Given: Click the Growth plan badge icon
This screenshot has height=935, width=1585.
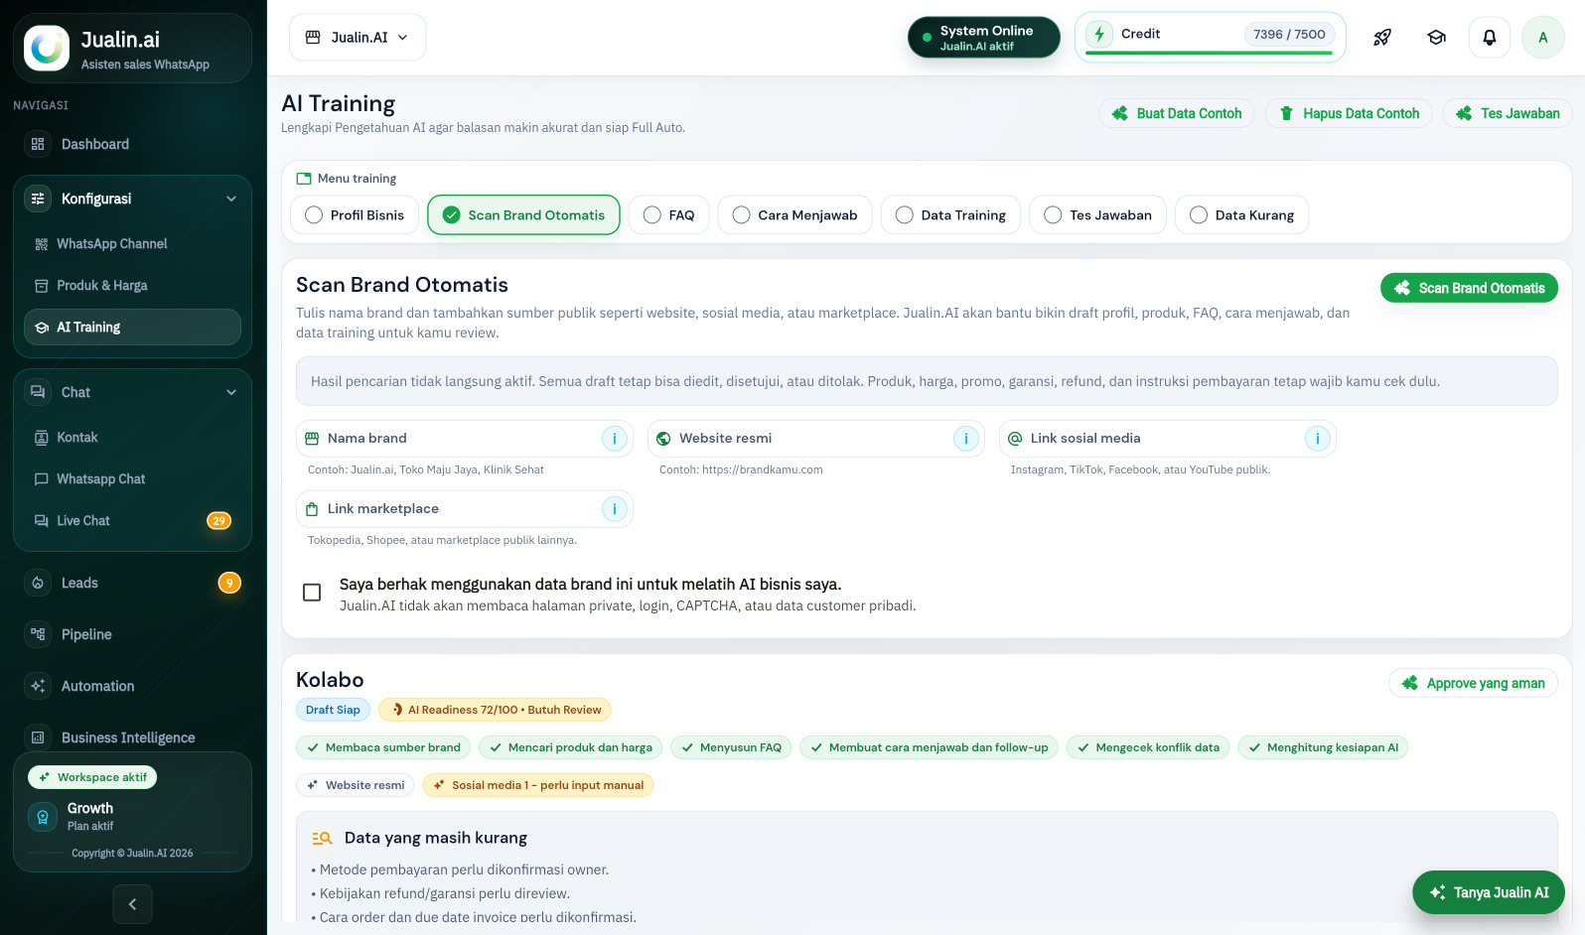Looking at the screenshot, I should click(43, 817).
